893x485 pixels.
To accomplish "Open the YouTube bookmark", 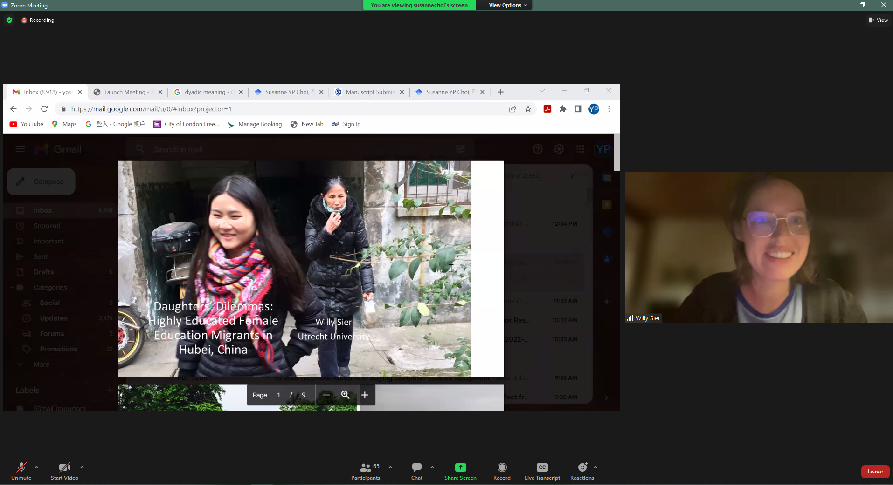I will 27,124.
